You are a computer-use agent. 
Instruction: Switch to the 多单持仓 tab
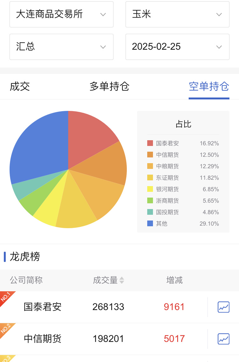[x=109, y=86]
